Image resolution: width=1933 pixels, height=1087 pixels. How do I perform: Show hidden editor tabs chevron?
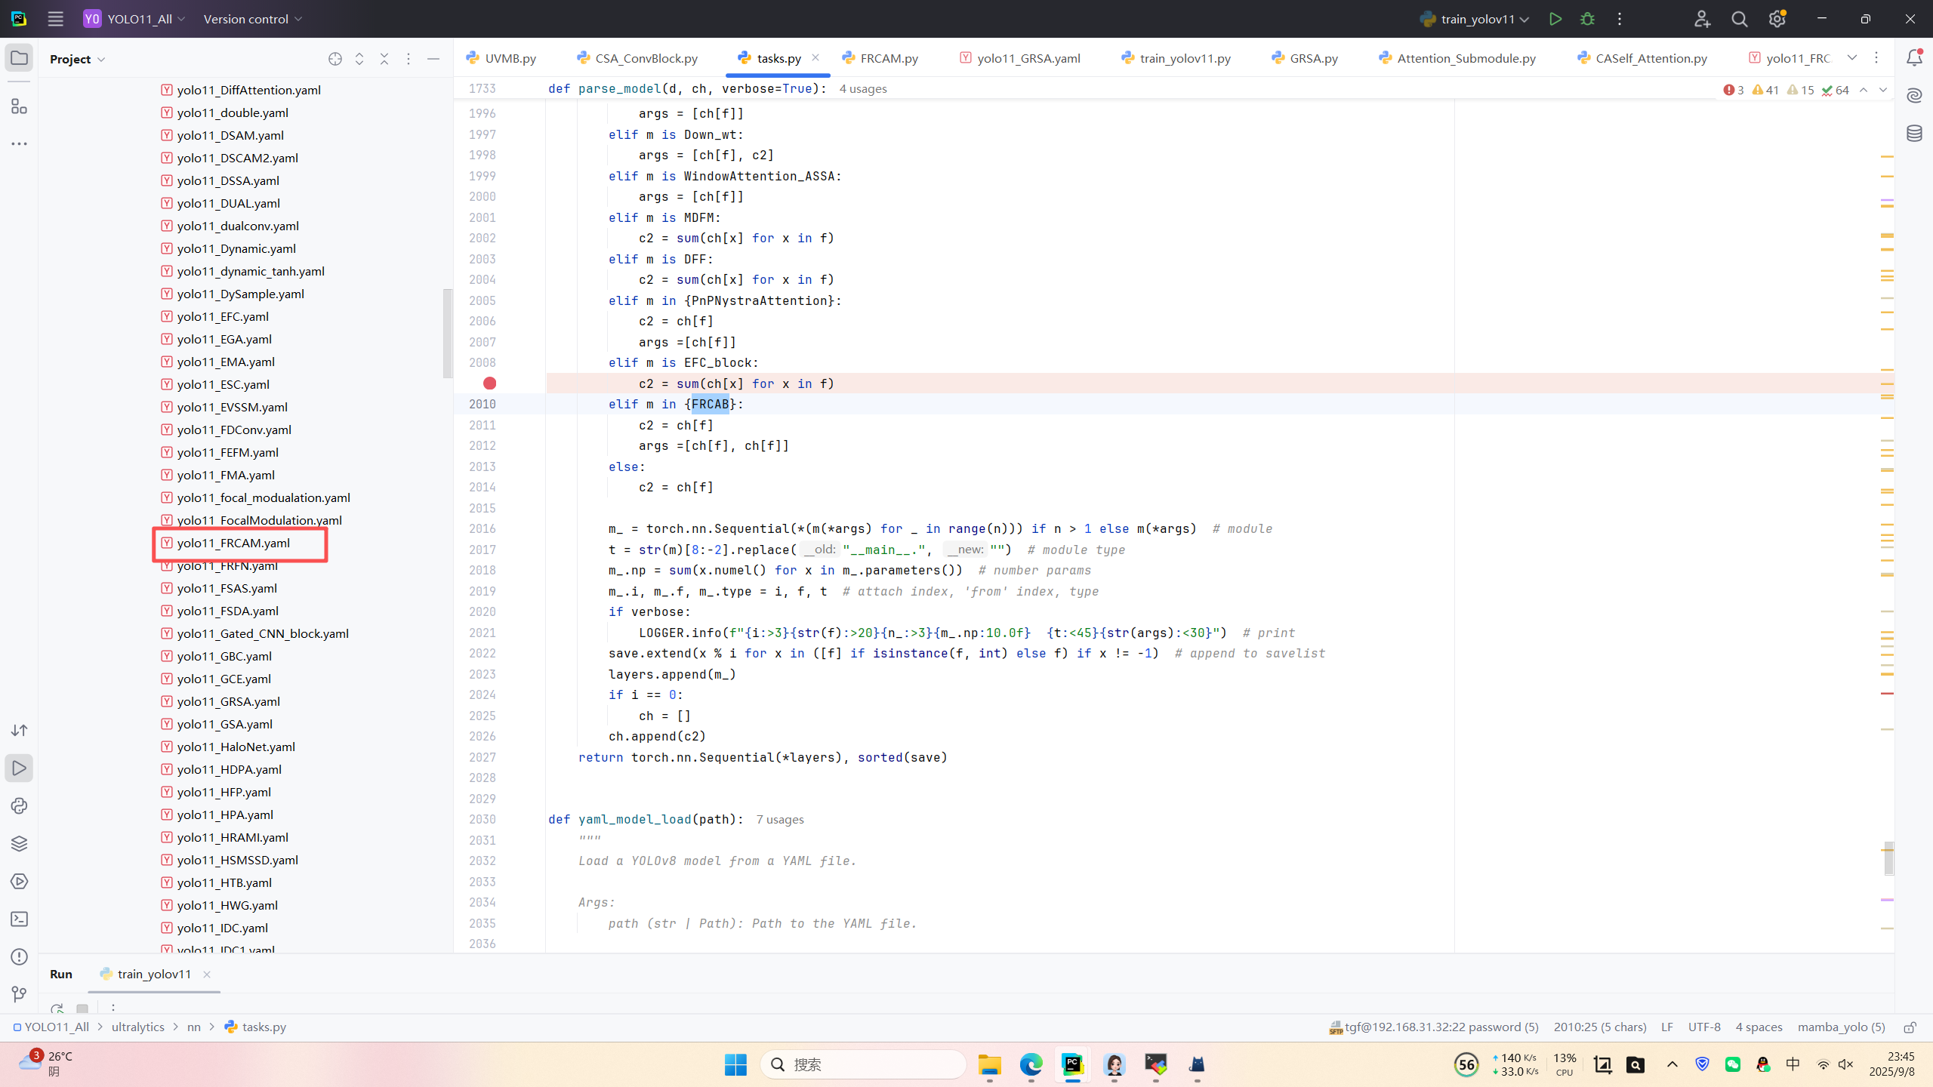click(1852, 58)
